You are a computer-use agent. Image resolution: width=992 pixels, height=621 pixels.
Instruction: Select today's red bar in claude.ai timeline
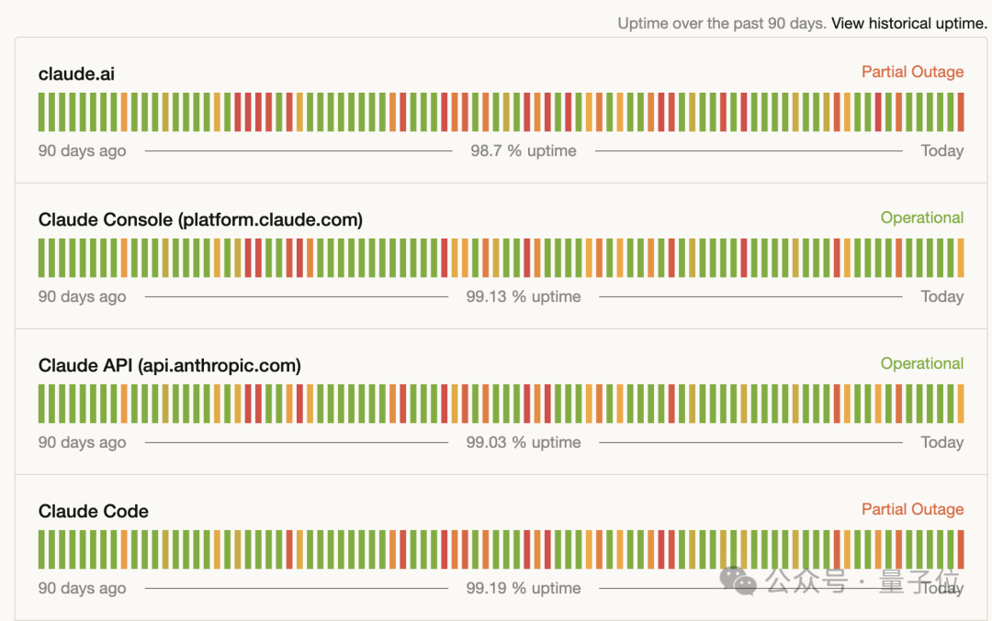coord(961,112)
